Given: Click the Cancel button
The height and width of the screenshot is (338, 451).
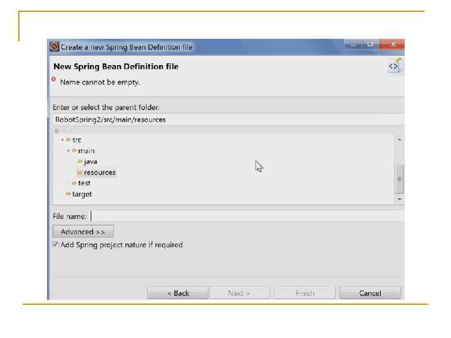Looking at the screenshot, I should point(370,293).
